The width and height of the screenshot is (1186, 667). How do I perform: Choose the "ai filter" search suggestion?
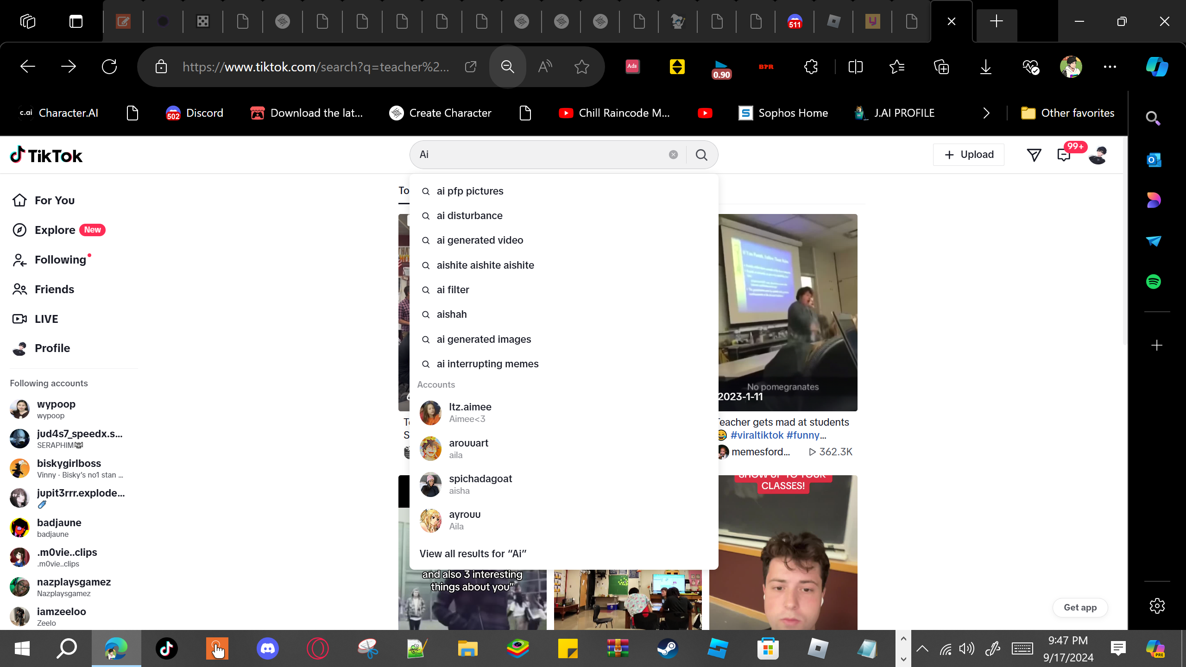point(453,289)
